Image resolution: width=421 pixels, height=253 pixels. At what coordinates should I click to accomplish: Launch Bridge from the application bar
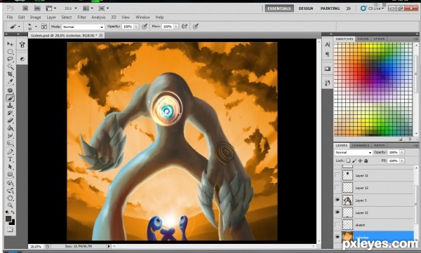pyautogui.click(x=25, y=8)
